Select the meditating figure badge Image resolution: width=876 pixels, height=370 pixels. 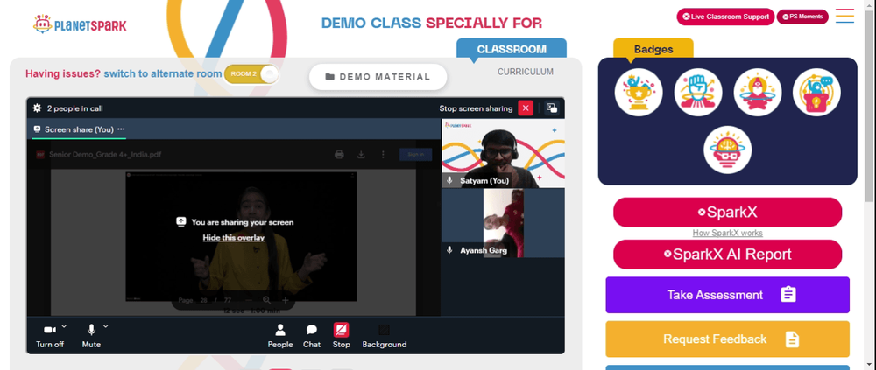[757, 92]
